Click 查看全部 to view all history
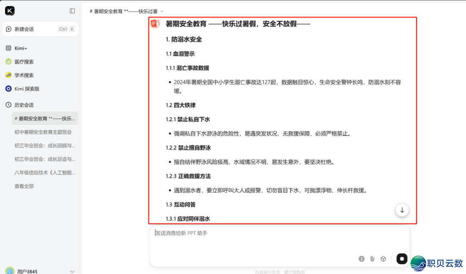466x274 pixels. [x=24, y=186]
